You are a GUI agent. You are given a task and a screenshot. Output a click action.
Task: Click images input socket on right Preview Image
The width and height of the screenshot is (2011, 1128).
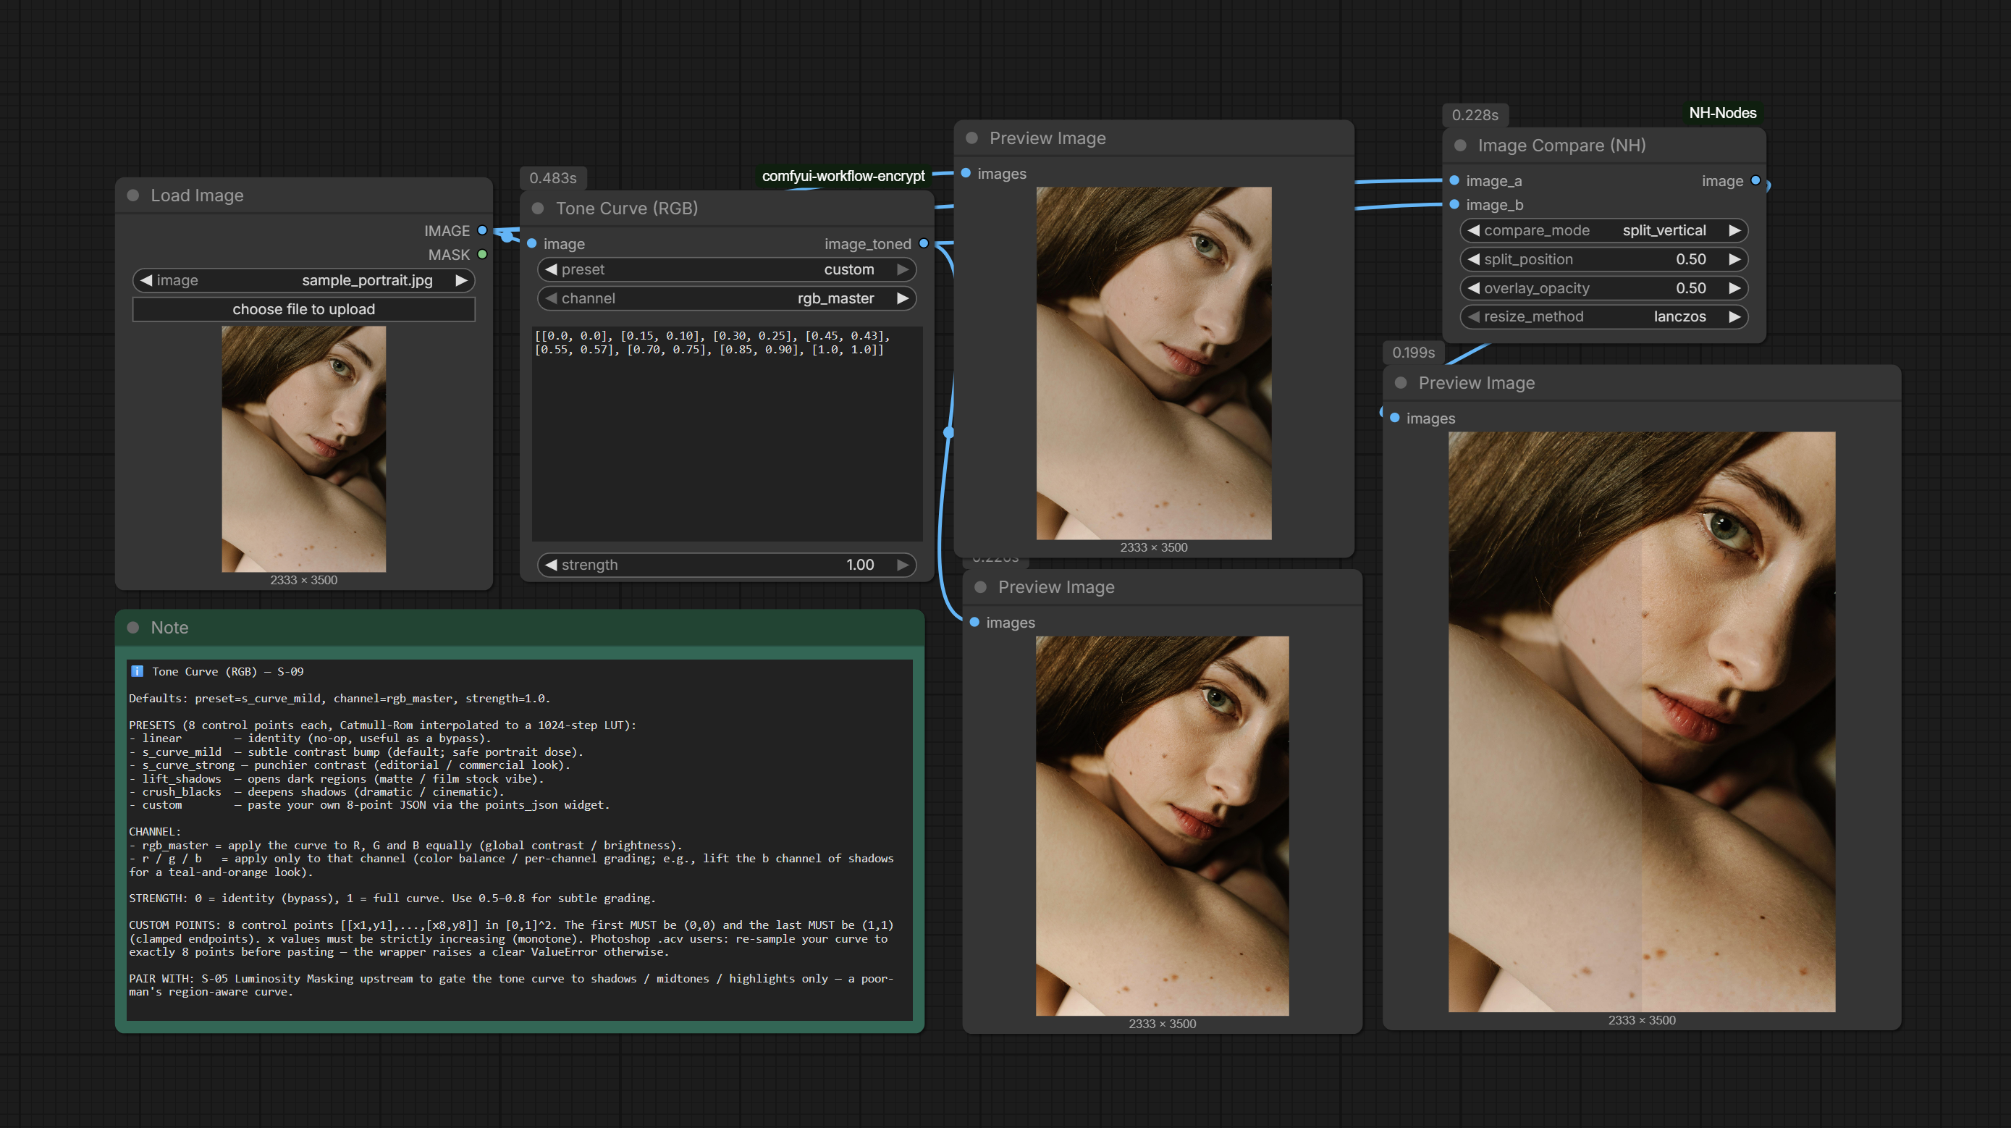1394,418
